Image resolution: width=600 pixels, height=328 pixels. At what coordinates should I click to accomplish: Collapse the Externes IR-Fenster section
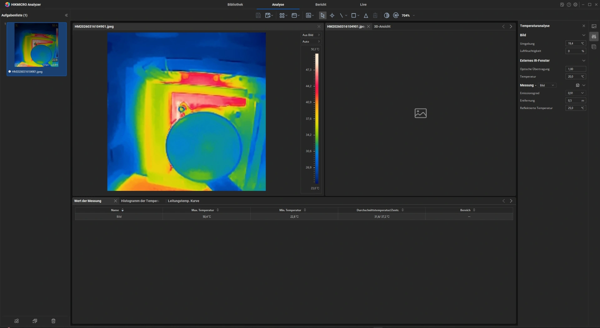tap(583, 61)
